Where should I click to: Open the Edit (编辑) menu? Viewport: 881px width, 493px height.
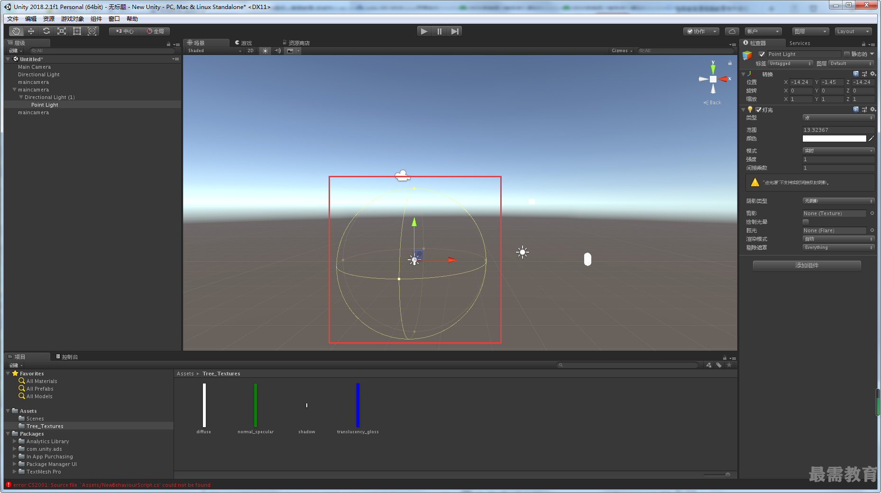click(x=31, y=19)
